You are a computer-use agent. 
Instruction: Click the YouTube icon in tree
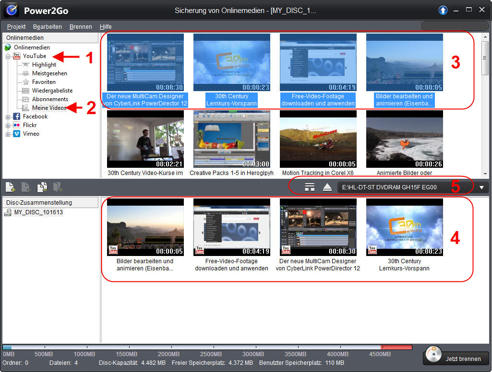point(16,56)
